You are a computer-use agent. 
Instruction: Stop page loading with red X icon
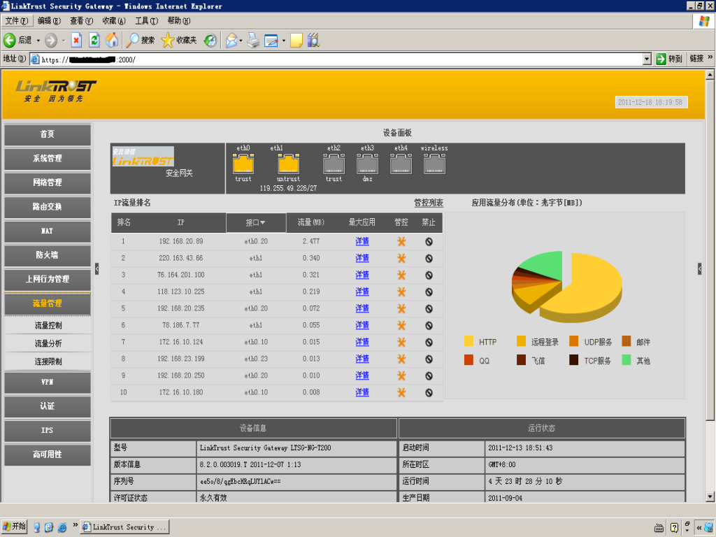(76, 40)
